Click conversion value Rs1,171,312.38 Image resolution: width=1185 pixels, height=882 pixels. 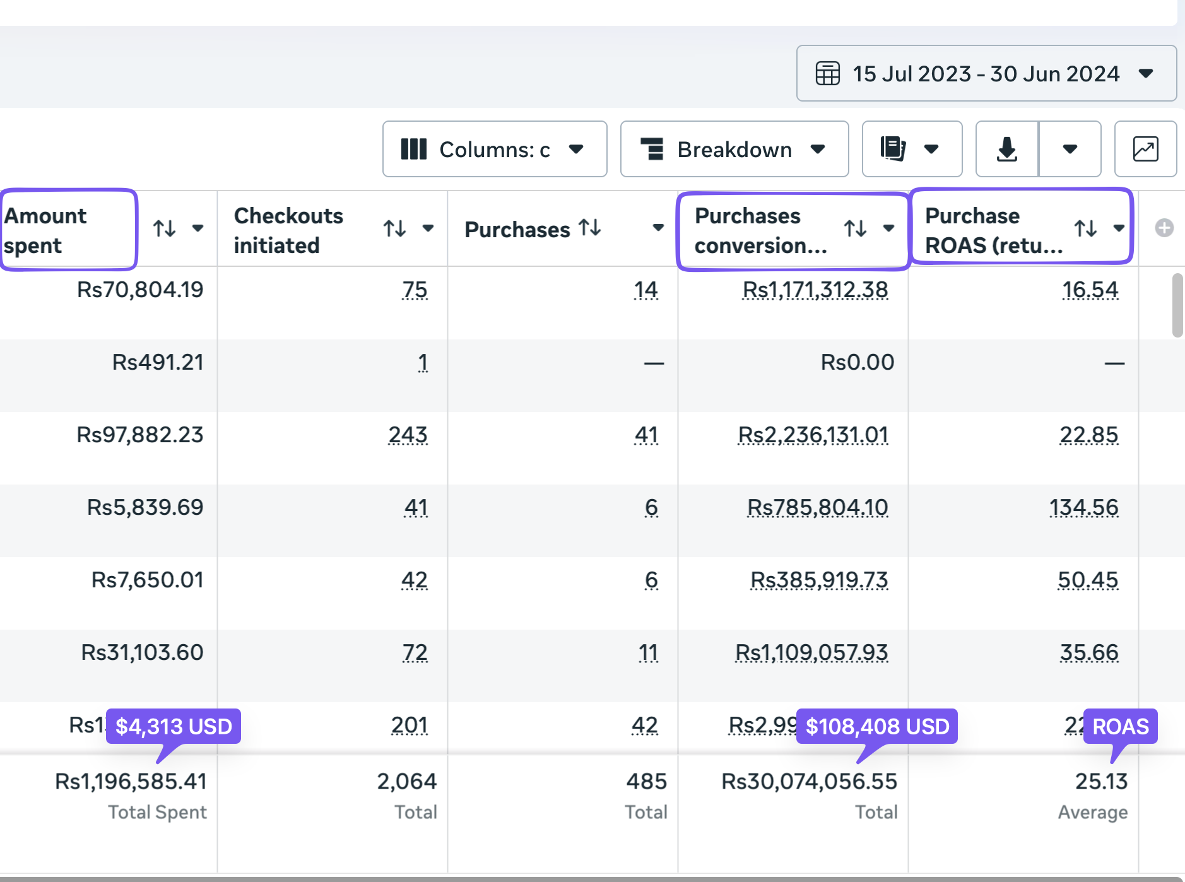click(815, 290)
